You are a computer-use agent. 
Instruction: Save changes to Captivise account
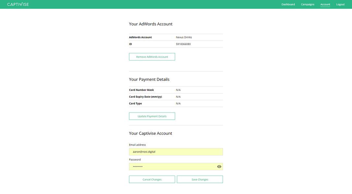click(200, 179)
